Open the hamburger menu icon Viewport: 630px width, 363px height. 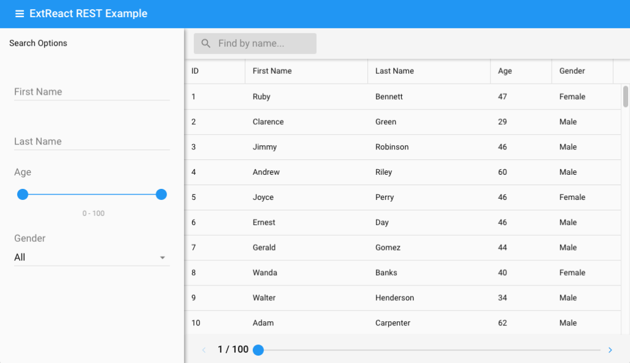pyautogui.click(x=20, y=14)
